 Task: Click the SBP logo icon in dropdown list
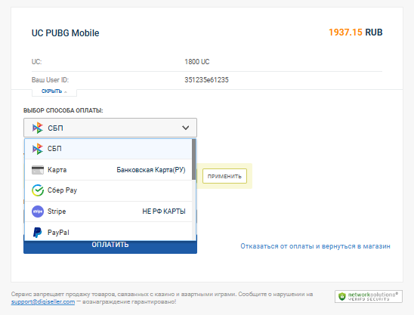point(38,149)
